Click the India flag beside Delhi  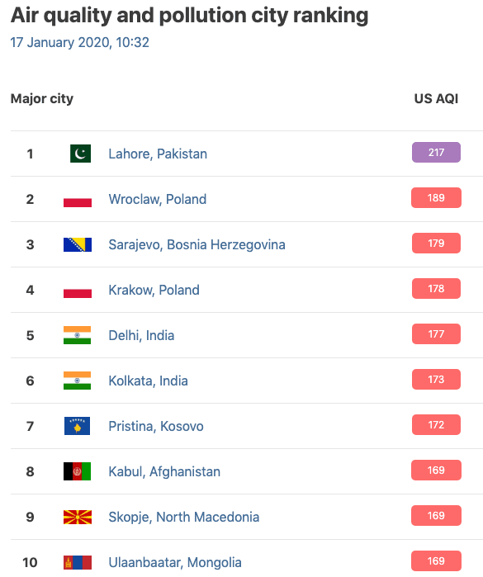click(77, 335)
